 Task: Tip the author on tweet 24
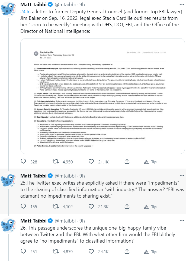click(150, 162)
